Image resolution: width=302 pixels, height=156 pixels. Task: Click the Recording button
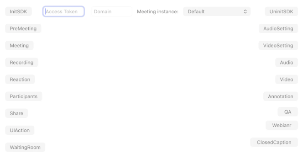pos(22,62)
